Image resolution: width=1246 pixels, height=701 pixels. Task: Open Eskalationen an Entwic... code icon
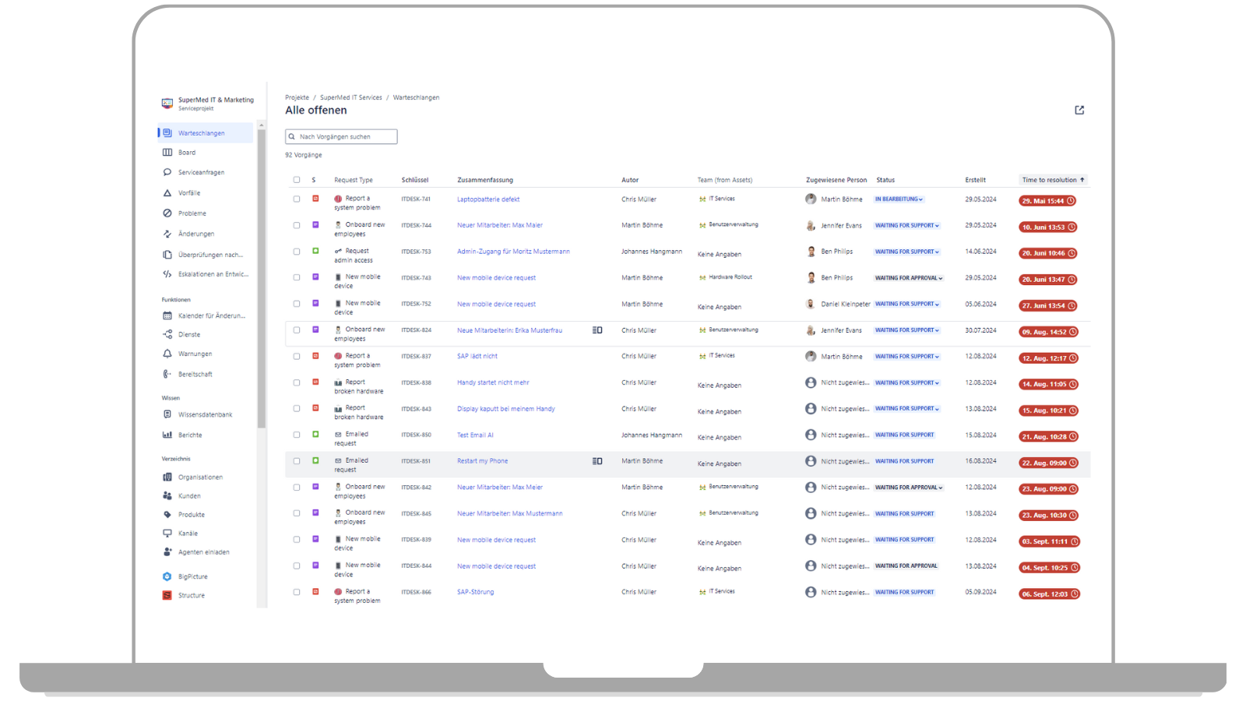(167, 274)
